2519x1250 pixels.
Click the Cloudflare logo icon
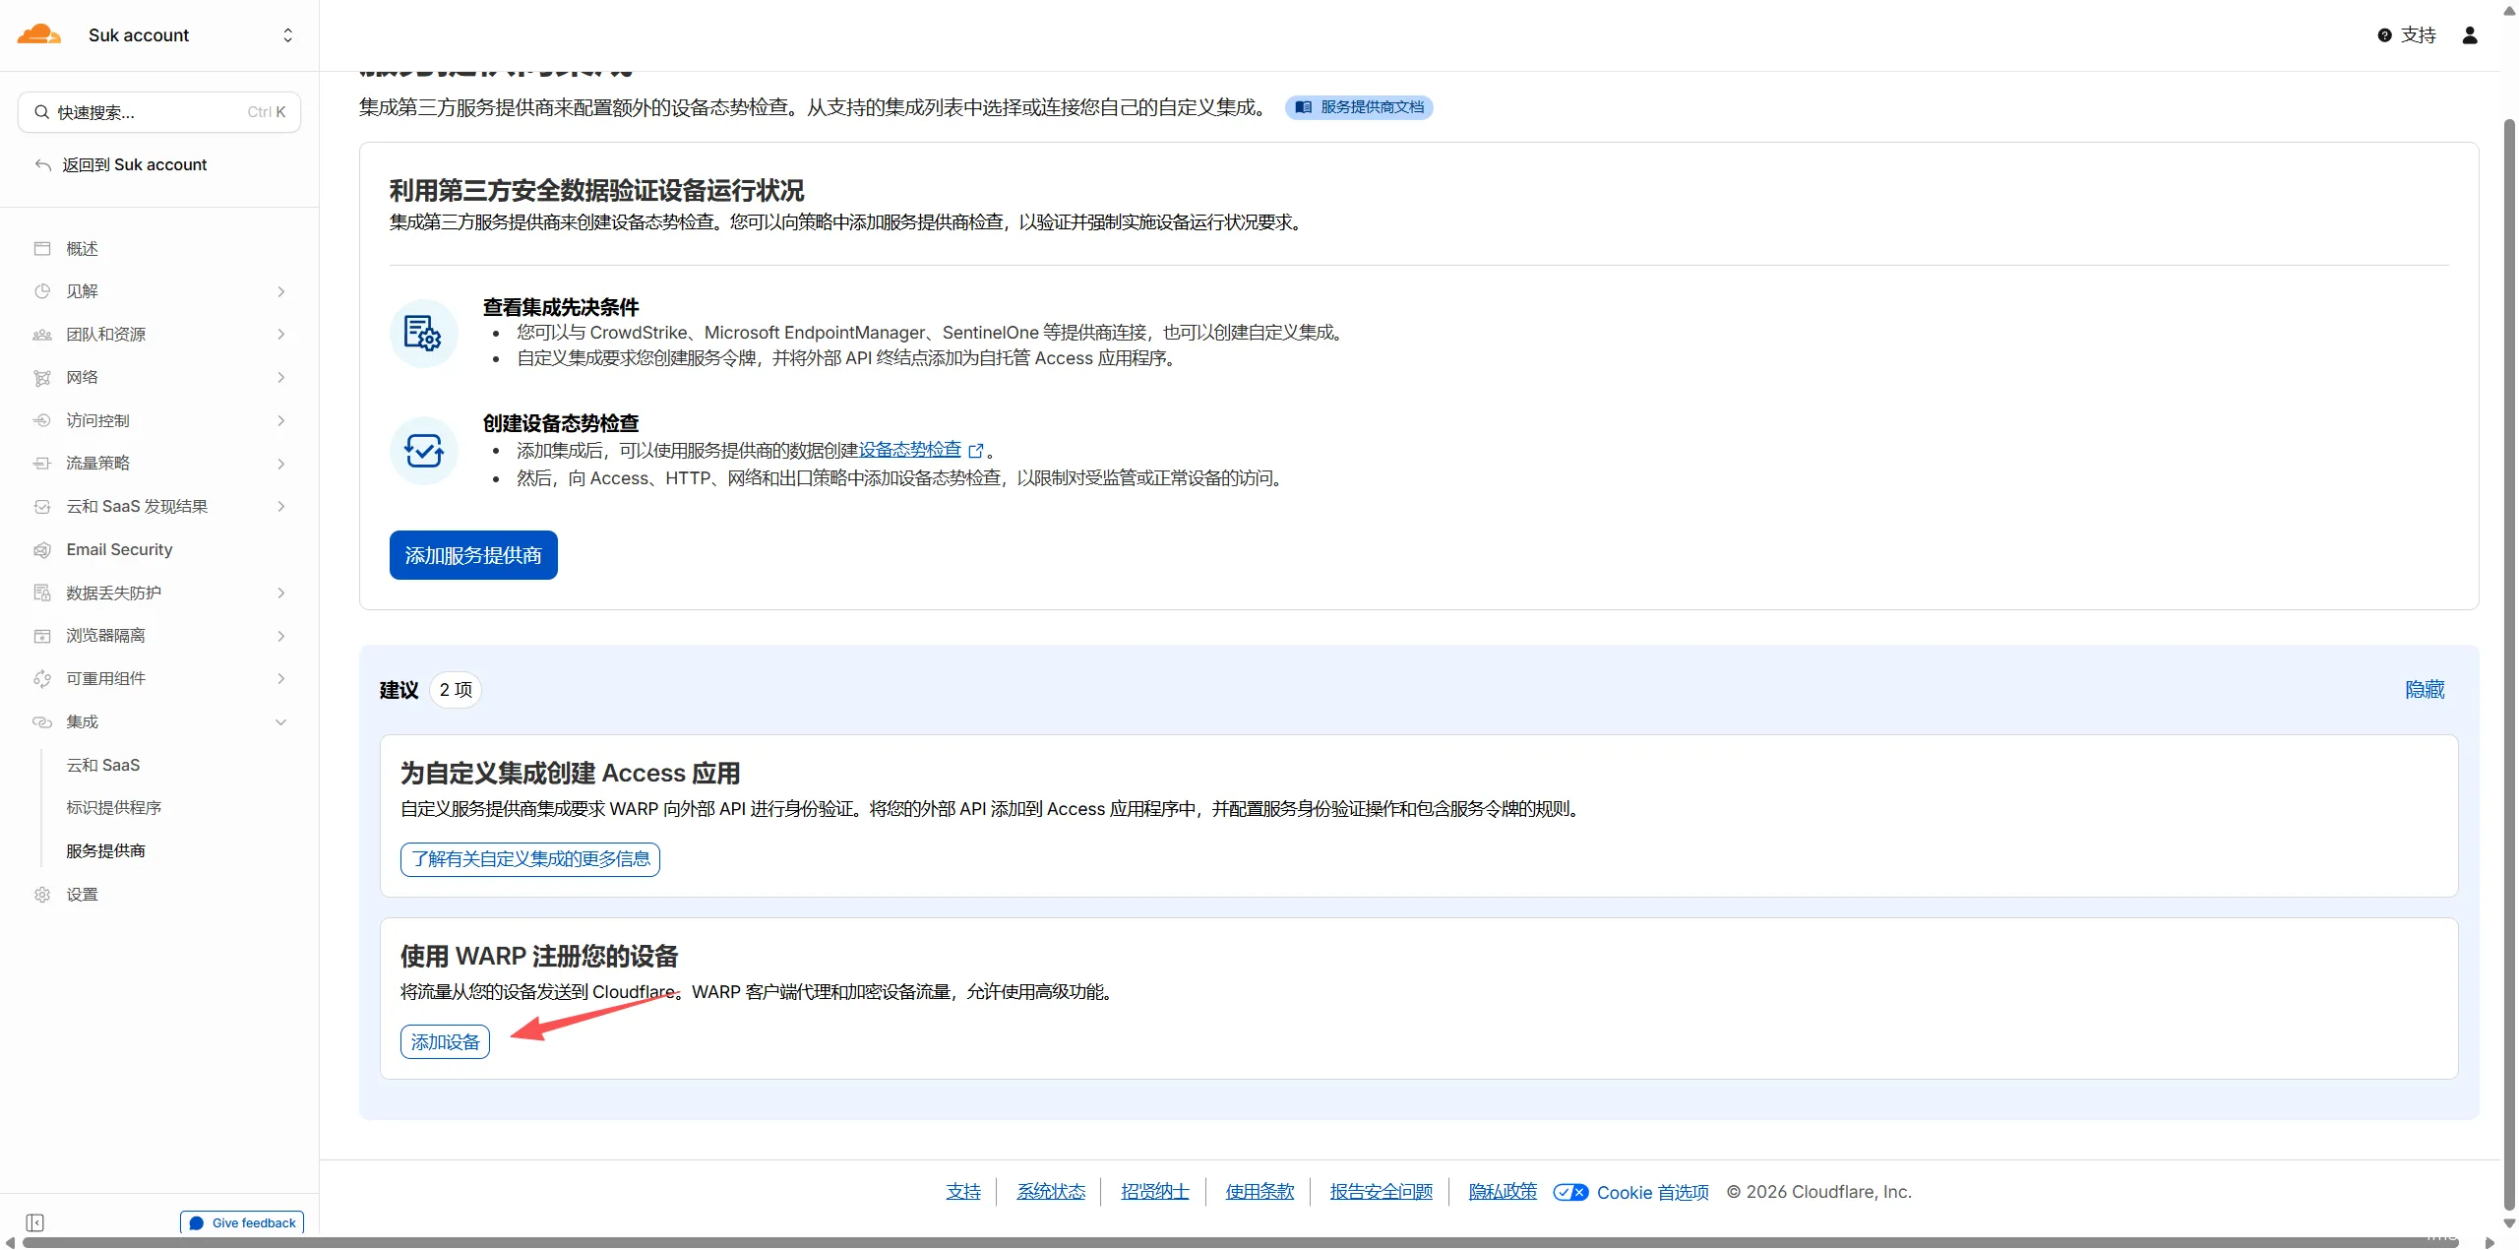click(39, 34)
